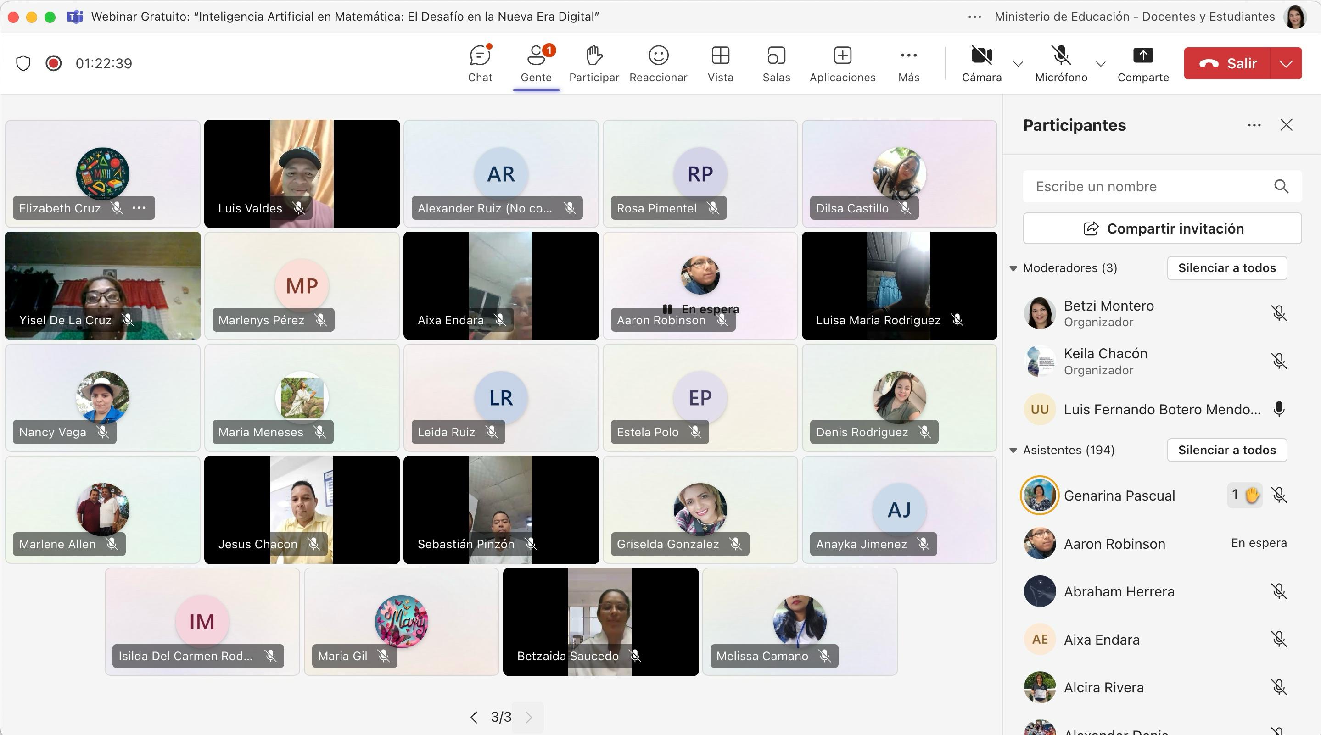Open profile picture in title bar
Screen dimensions: 1321x735
pos(1295,17)
